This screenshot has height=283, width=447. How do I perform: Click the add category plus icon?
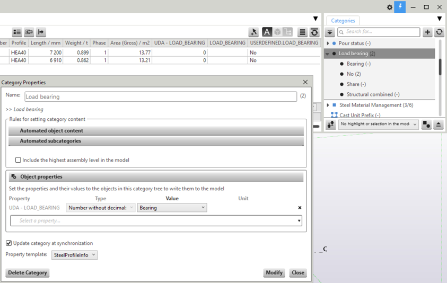(427, 32)
